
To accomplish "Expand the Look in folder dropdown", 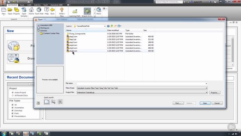I will (x=105, y=26).
